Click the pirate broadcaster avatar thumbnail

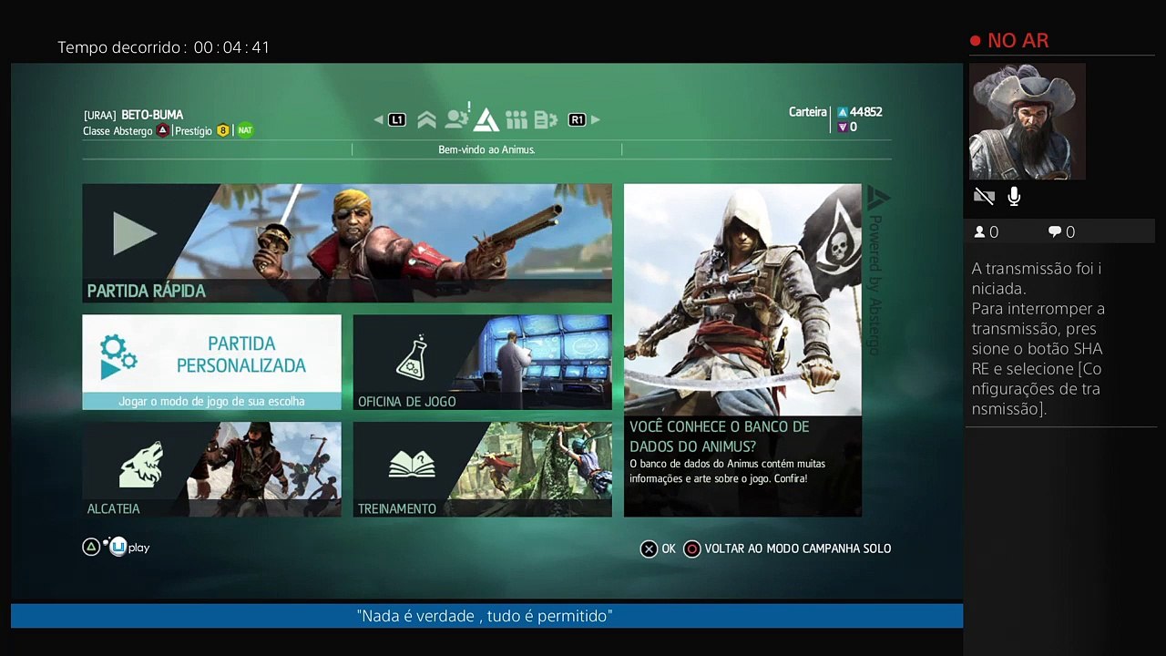[x=1028, y=121]
